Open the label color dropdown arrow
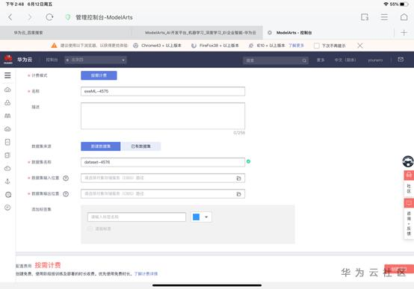The image size is (414, 289). (206, 217)
